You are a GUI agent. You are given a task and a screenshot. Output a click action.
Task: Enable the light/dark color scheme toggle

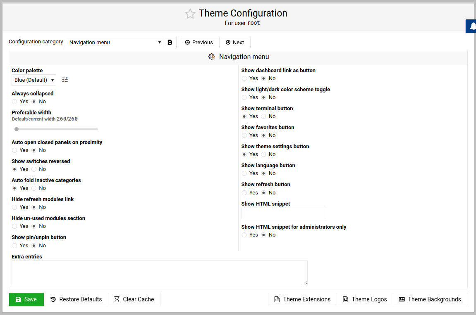tap(244, 97)
